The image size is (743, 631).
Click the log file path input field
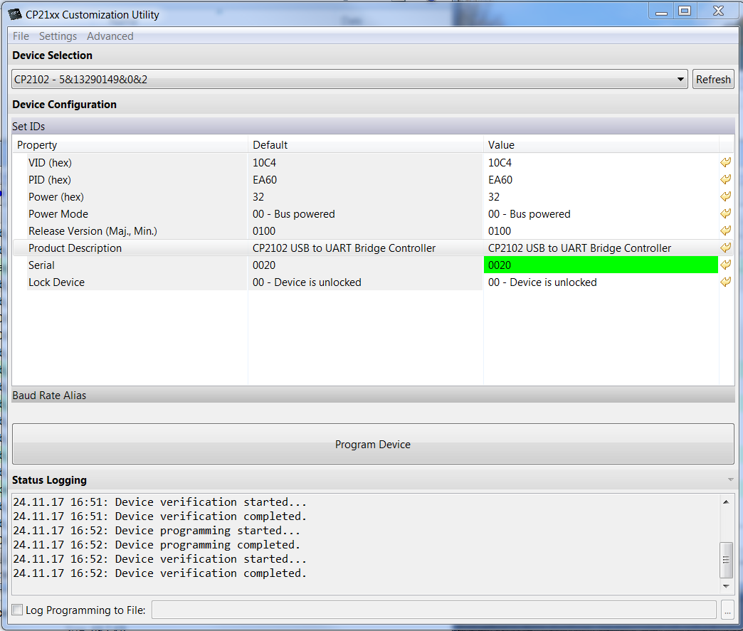click(x=433, y=610)
